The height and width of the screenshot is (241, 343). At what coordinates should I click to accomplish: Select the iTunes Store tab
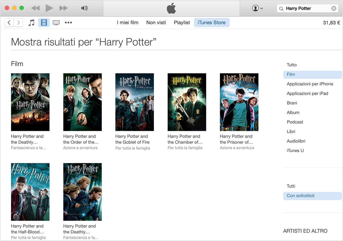tap(212, 22)
